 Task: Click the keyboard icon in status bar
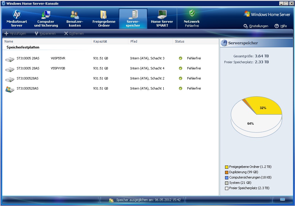coord(282,199)
